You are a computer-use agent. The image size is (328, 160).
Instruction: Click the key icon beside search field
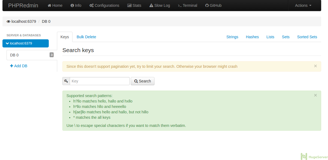pos(66,81)
